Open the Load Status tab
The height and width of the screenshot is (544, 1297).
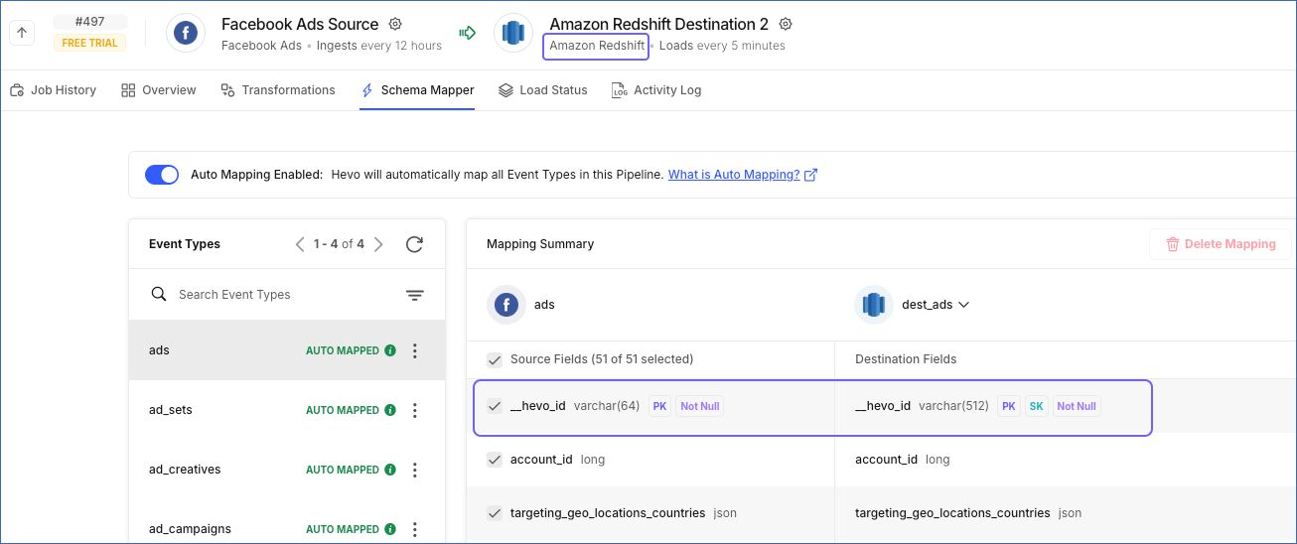(x=543, y=90)
